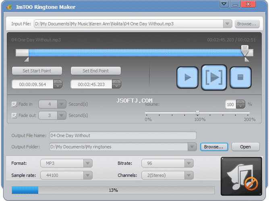Stop audio playback
269x201 pixels.
[x=240, y=78]
